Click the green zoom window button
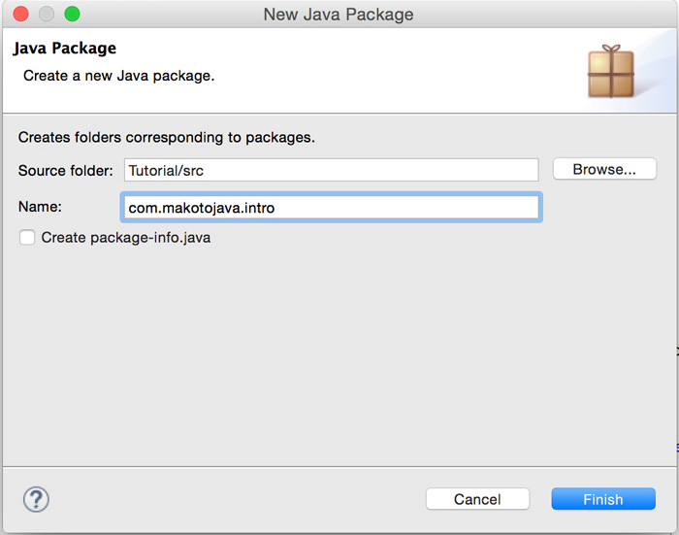 pyautogui.click(x=72, y=15)
